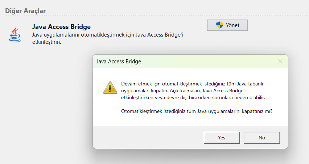This screenshot has height=164, width=309.
Task: Decline by pressing the No button
Action: tap(261, 138)
